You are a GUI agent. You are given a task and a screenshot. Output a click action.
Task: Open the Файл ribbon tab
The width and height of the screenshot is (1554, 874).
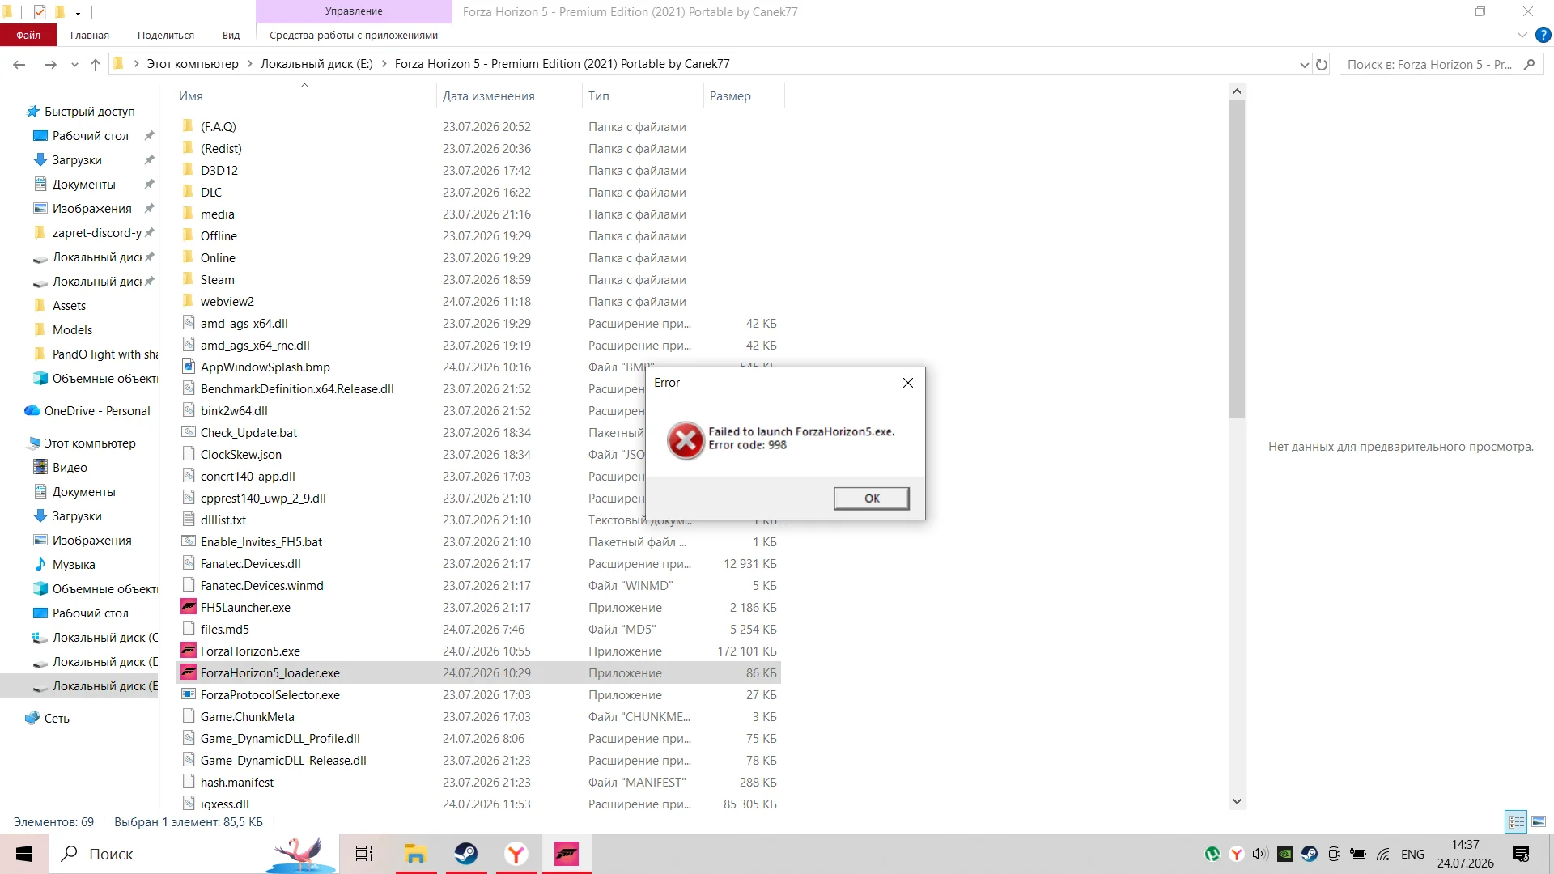point(28,35)
